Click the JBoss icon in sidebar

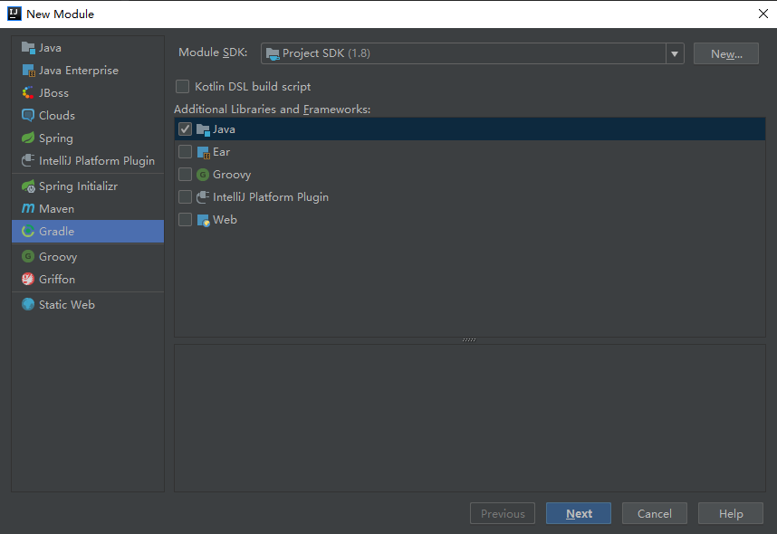(x=28, y=92)
